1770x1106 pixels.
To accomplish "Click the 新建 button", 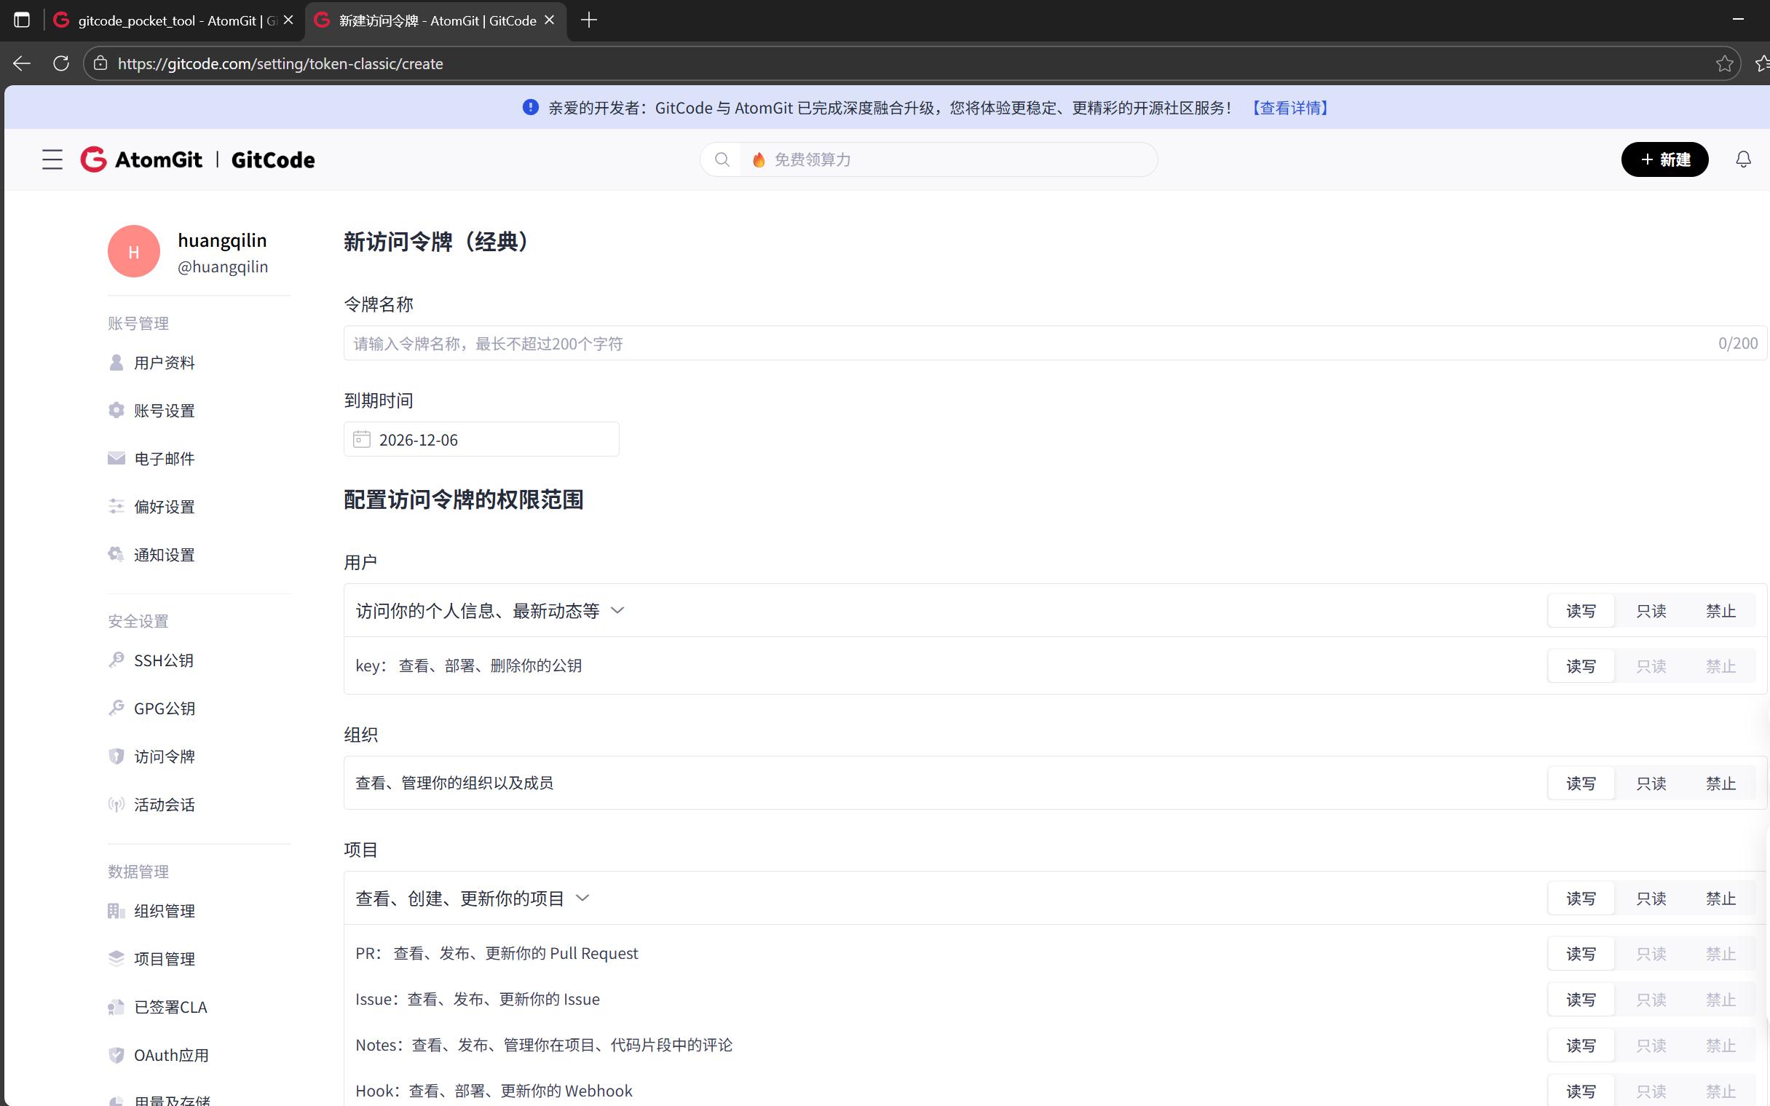I will pyautogui.click(x=1664, y=159).
